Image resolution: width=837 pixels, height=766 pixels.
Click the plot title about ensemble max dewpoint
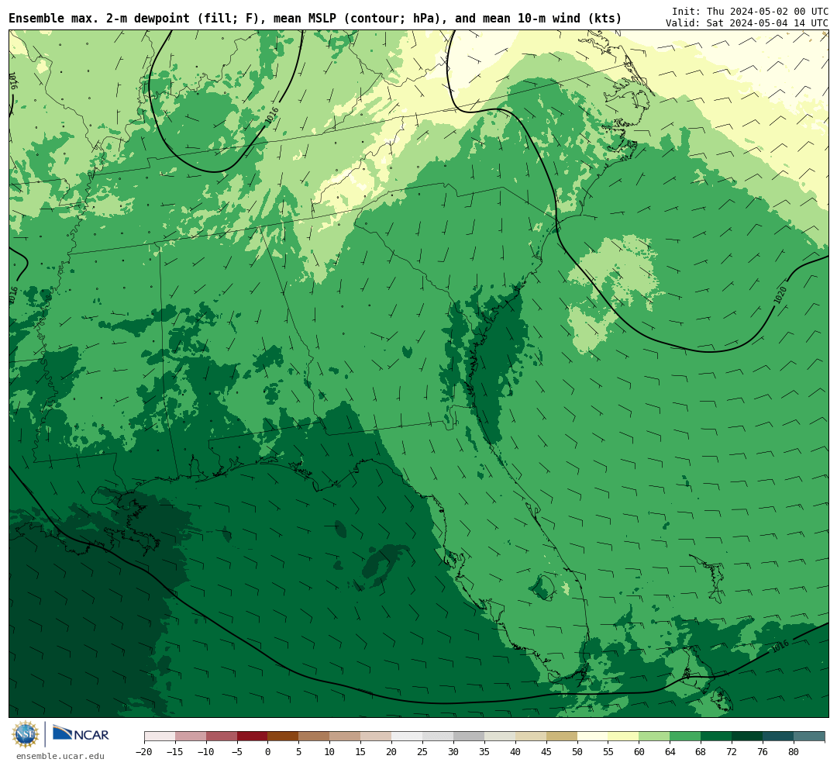(x=315, y=19)
